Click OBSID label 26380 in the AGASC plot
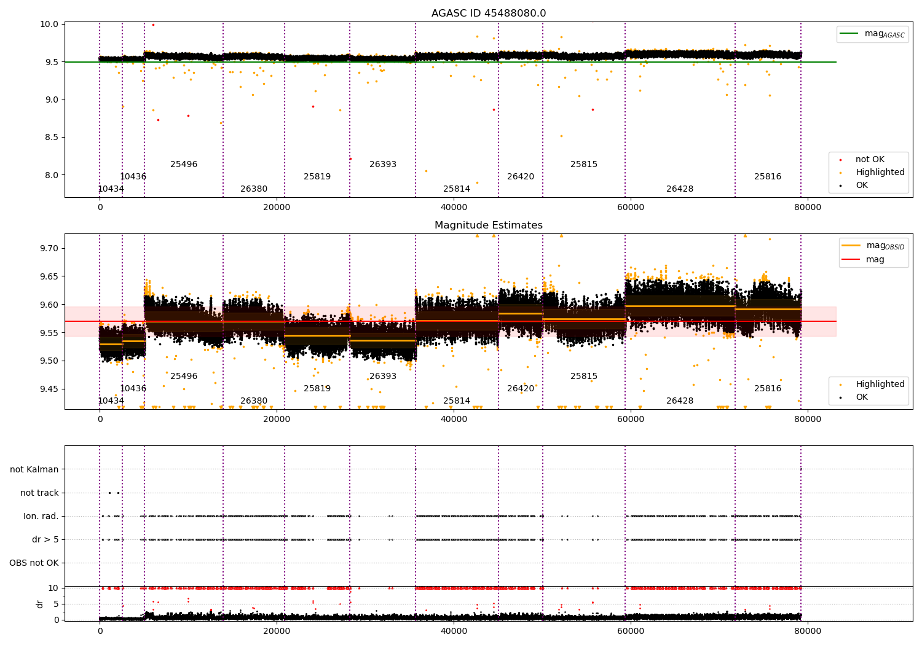 coord(254,189)
